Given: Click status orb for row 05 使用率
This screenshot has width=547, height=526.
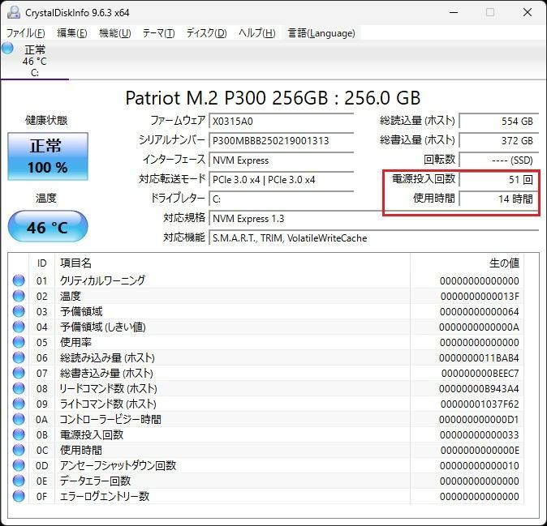Looking at the screenshot, I should [19, 342].
